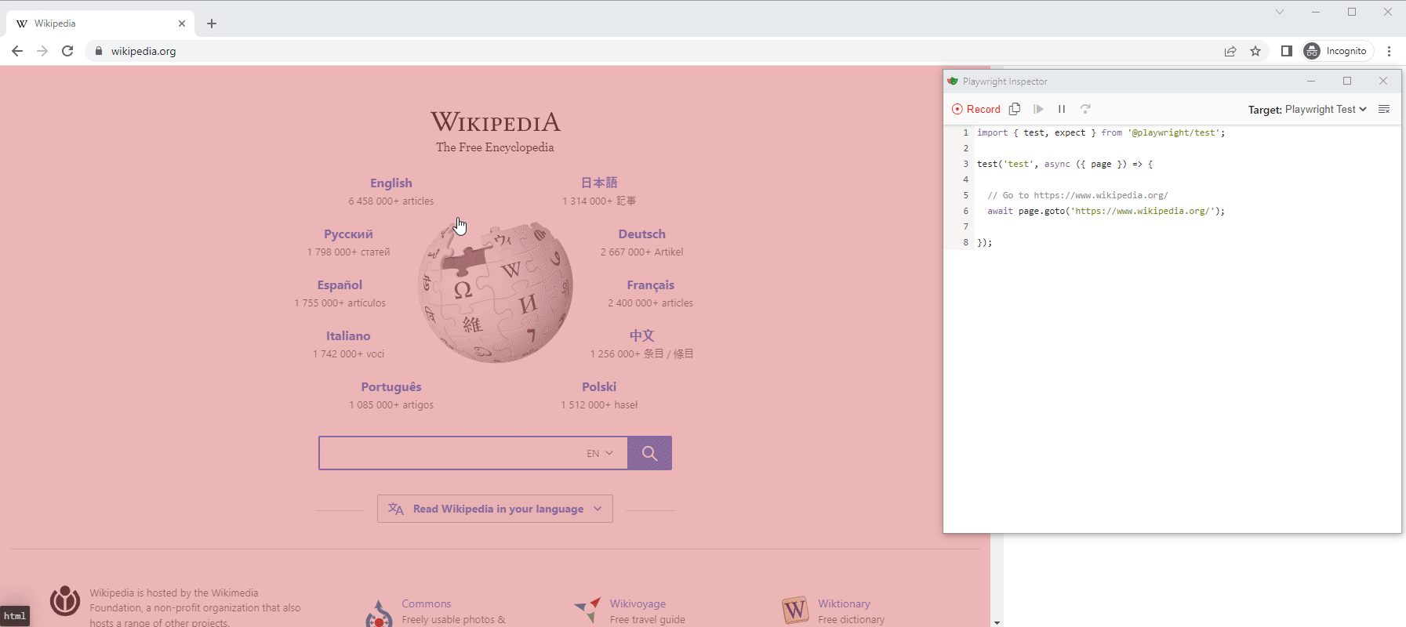The height and width of the screenshot is (627, 1406).
Task: Open the Français Wikipedia link
Action: coord(650,285)
